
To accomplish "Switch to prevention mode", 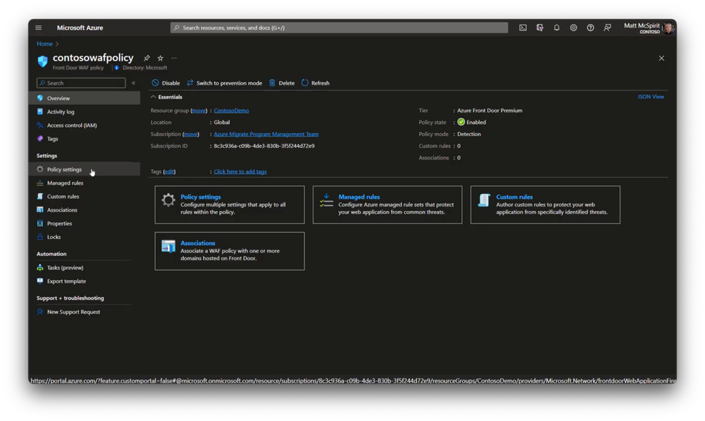I will tap(224, 83).
